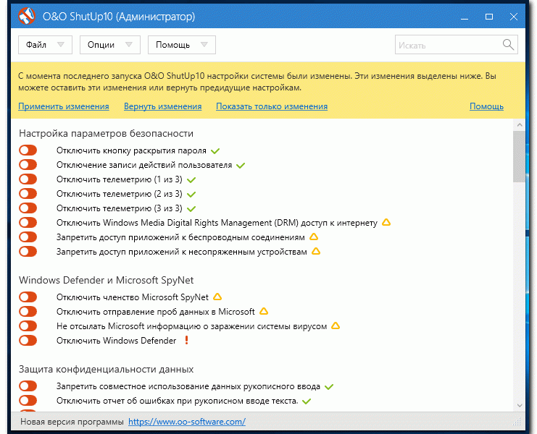Click yellow triangle beside несопряженным устройствам setting

pyautogui.click(x=316, y=252)
